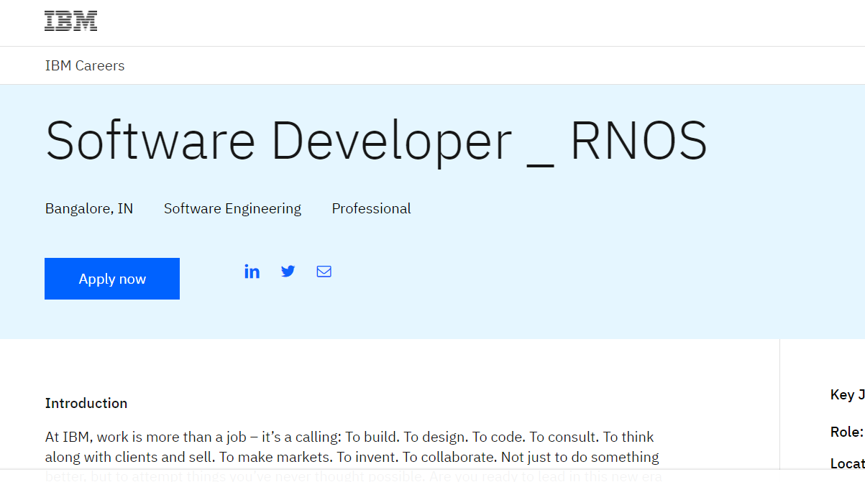Image resolution: width=865 pixels, height=482 pixels.
Task: Share job on LinkedIn icon
Action: point(252,272)
